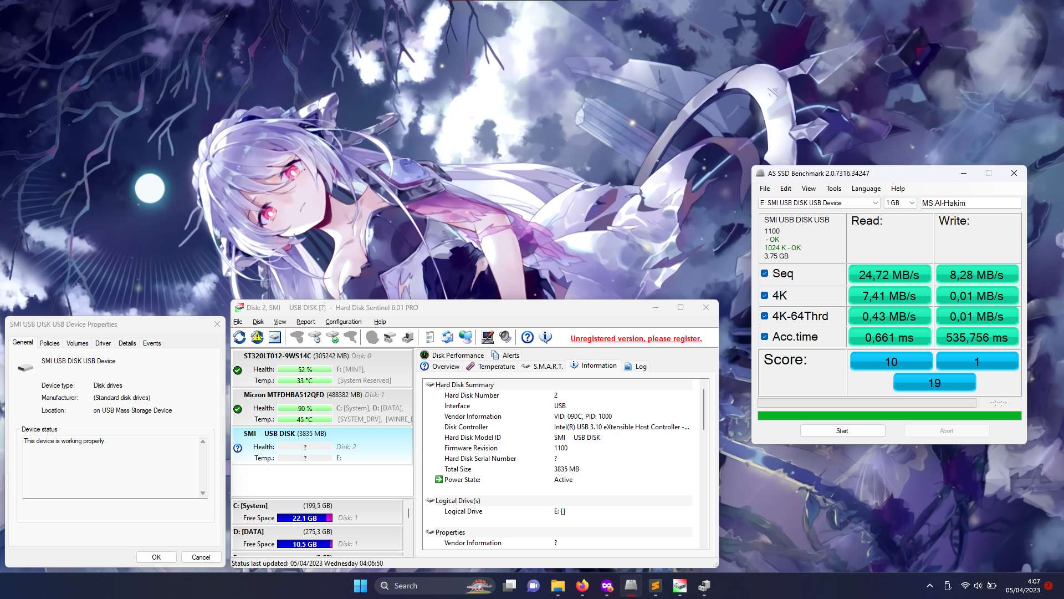Click the server tower icon in Hard Disk Sentinel toolbar

tap(408, 337)
